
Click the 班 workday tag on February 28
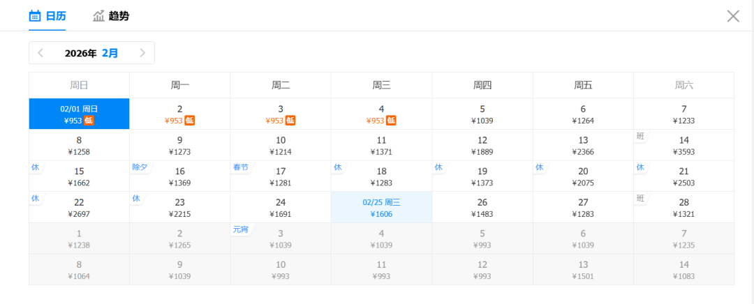pos(641,198)
